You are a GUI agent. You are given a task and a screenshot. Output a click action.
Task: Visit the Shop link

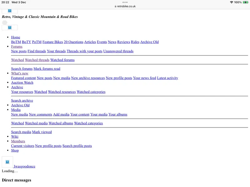15,151
